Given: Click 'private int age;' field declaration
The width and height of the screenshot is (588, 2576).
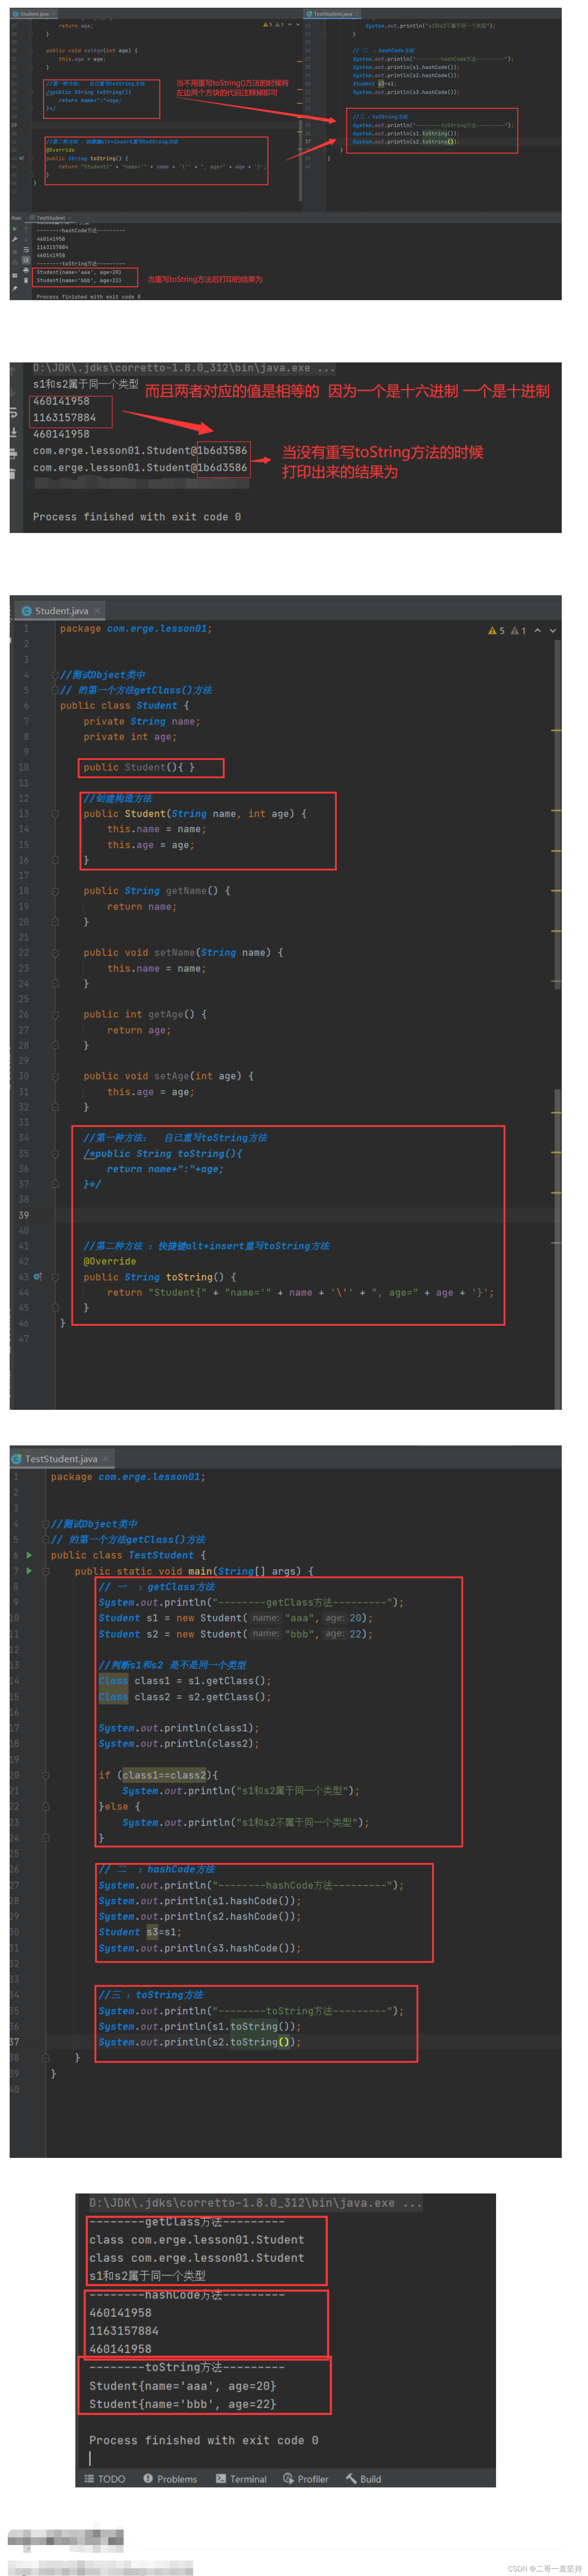Looking at the screenshot, I should point(130,737).
